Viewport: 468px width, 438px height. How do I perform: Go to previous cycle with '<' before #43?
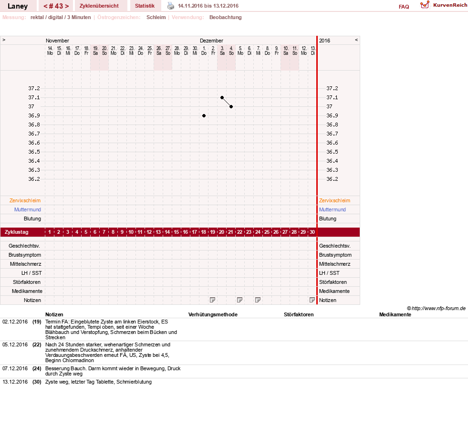click(46, 6)
